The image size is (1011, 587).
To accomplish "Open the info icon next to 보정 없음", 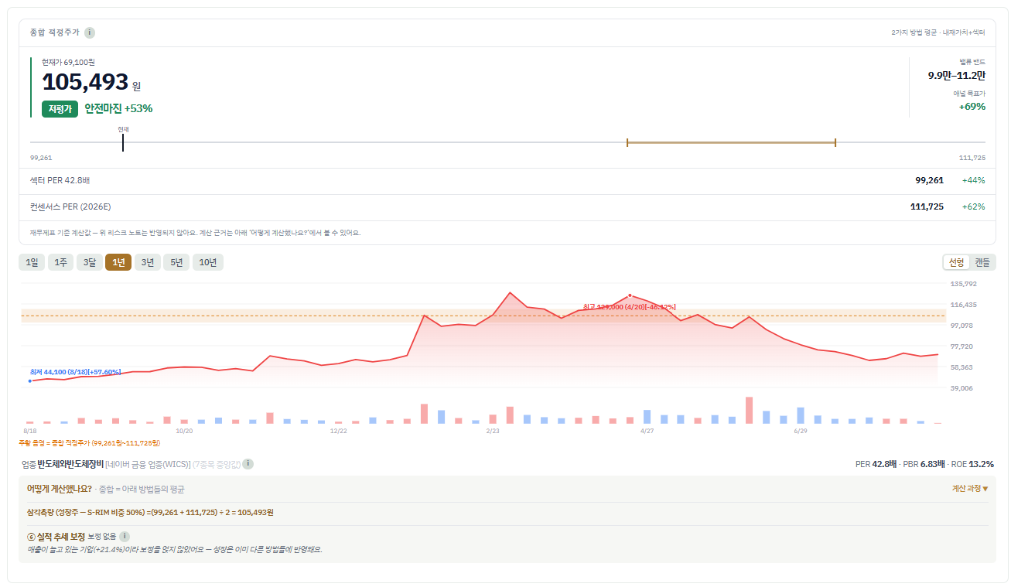I will pyautogui.click(x=124, y=536).
